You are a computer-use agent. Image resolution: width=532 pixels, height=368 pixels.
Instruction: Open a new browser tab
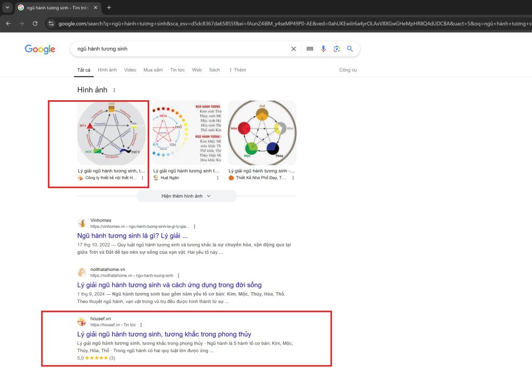(x=109, y=7)
